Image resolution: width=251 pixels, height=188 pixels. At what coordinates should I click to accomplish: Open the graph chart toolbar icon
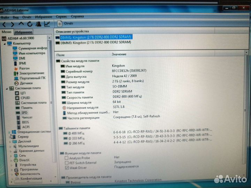click(x=47, y=24)
